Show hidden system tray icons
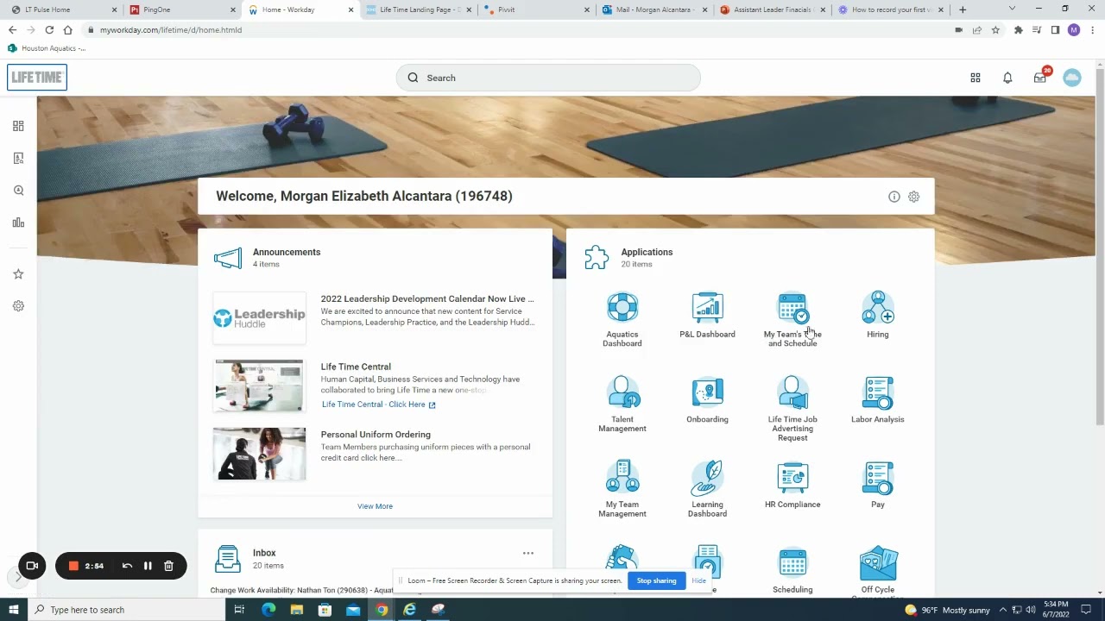 [x=1003, y=610]
